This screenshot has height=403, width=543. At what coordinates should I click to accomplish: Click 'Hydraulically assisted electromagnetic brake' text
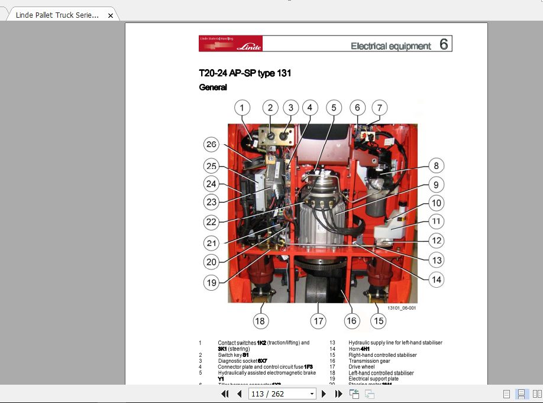[267, 373]
